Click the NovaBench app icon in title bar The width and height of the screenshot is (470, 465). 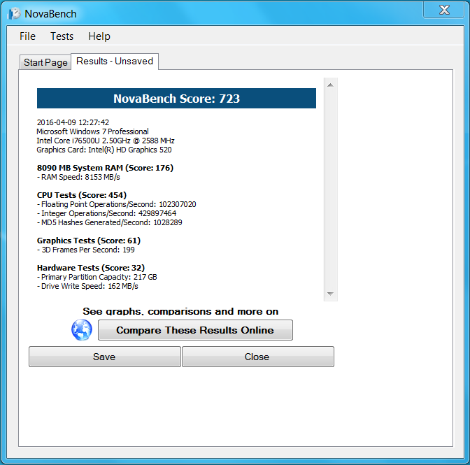tap(14, 14)
